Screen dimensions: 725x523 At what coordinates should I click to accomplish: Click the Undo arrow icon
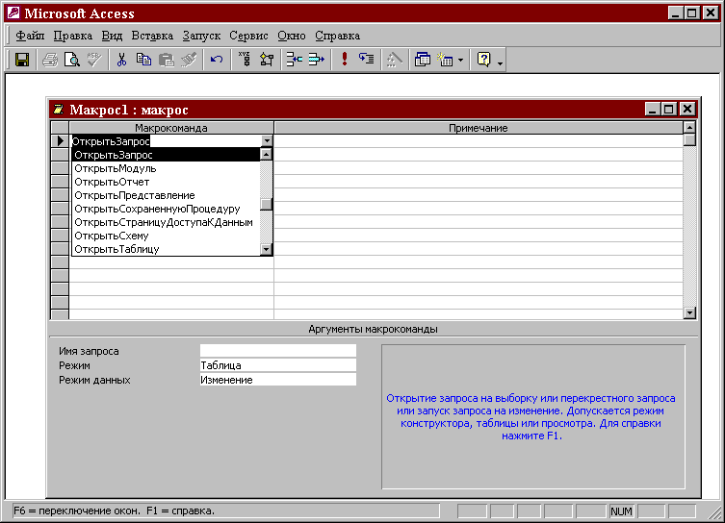tap(217, 60)
